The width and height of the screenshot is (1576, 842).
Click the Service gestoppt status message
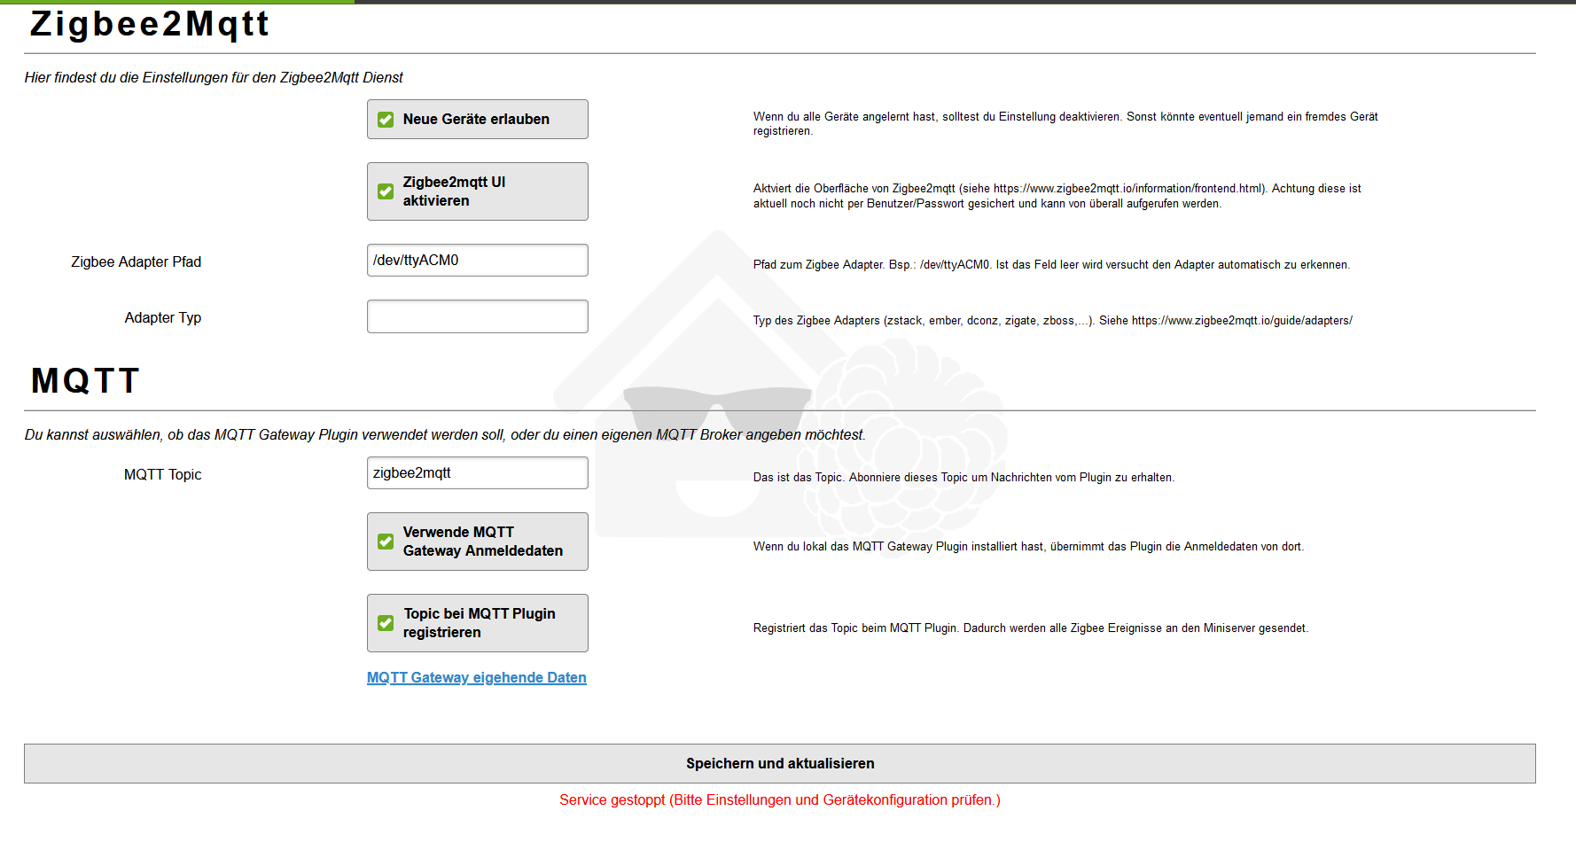tap(780, 800)
